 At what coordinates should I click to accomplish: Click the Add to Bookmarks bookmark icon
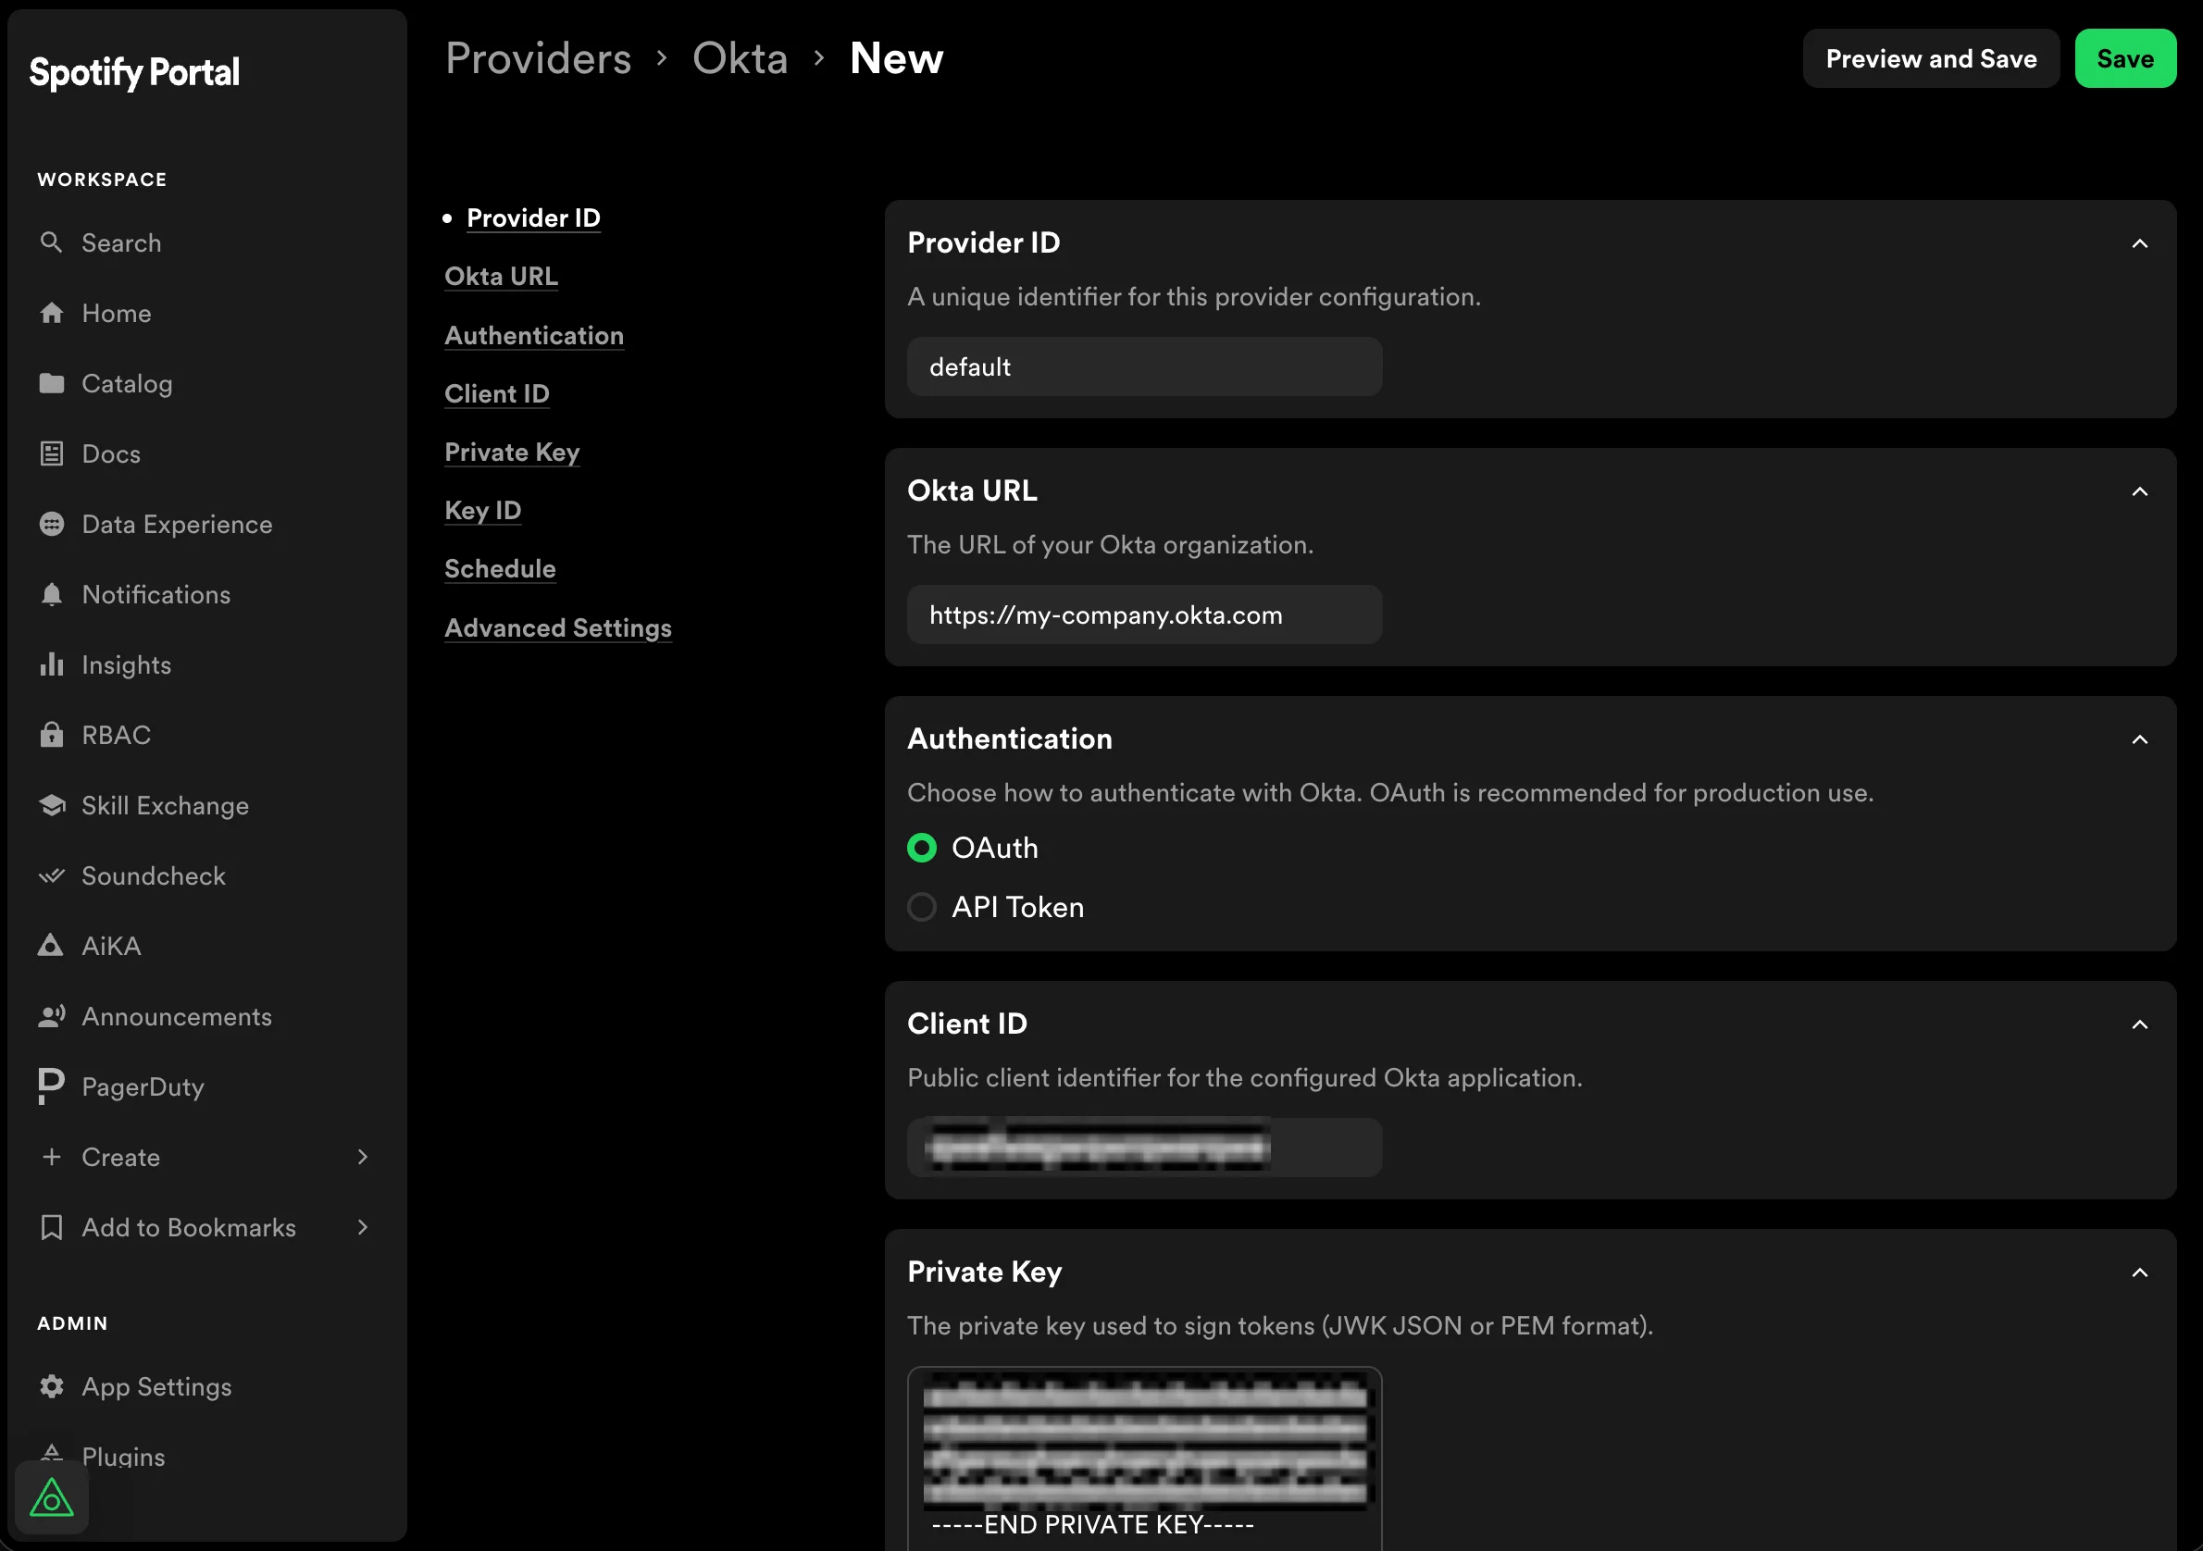(x=52, y=1228)
